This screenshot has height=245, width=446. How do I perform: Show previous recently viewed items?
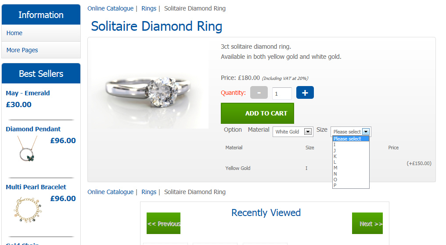point(163,223)
